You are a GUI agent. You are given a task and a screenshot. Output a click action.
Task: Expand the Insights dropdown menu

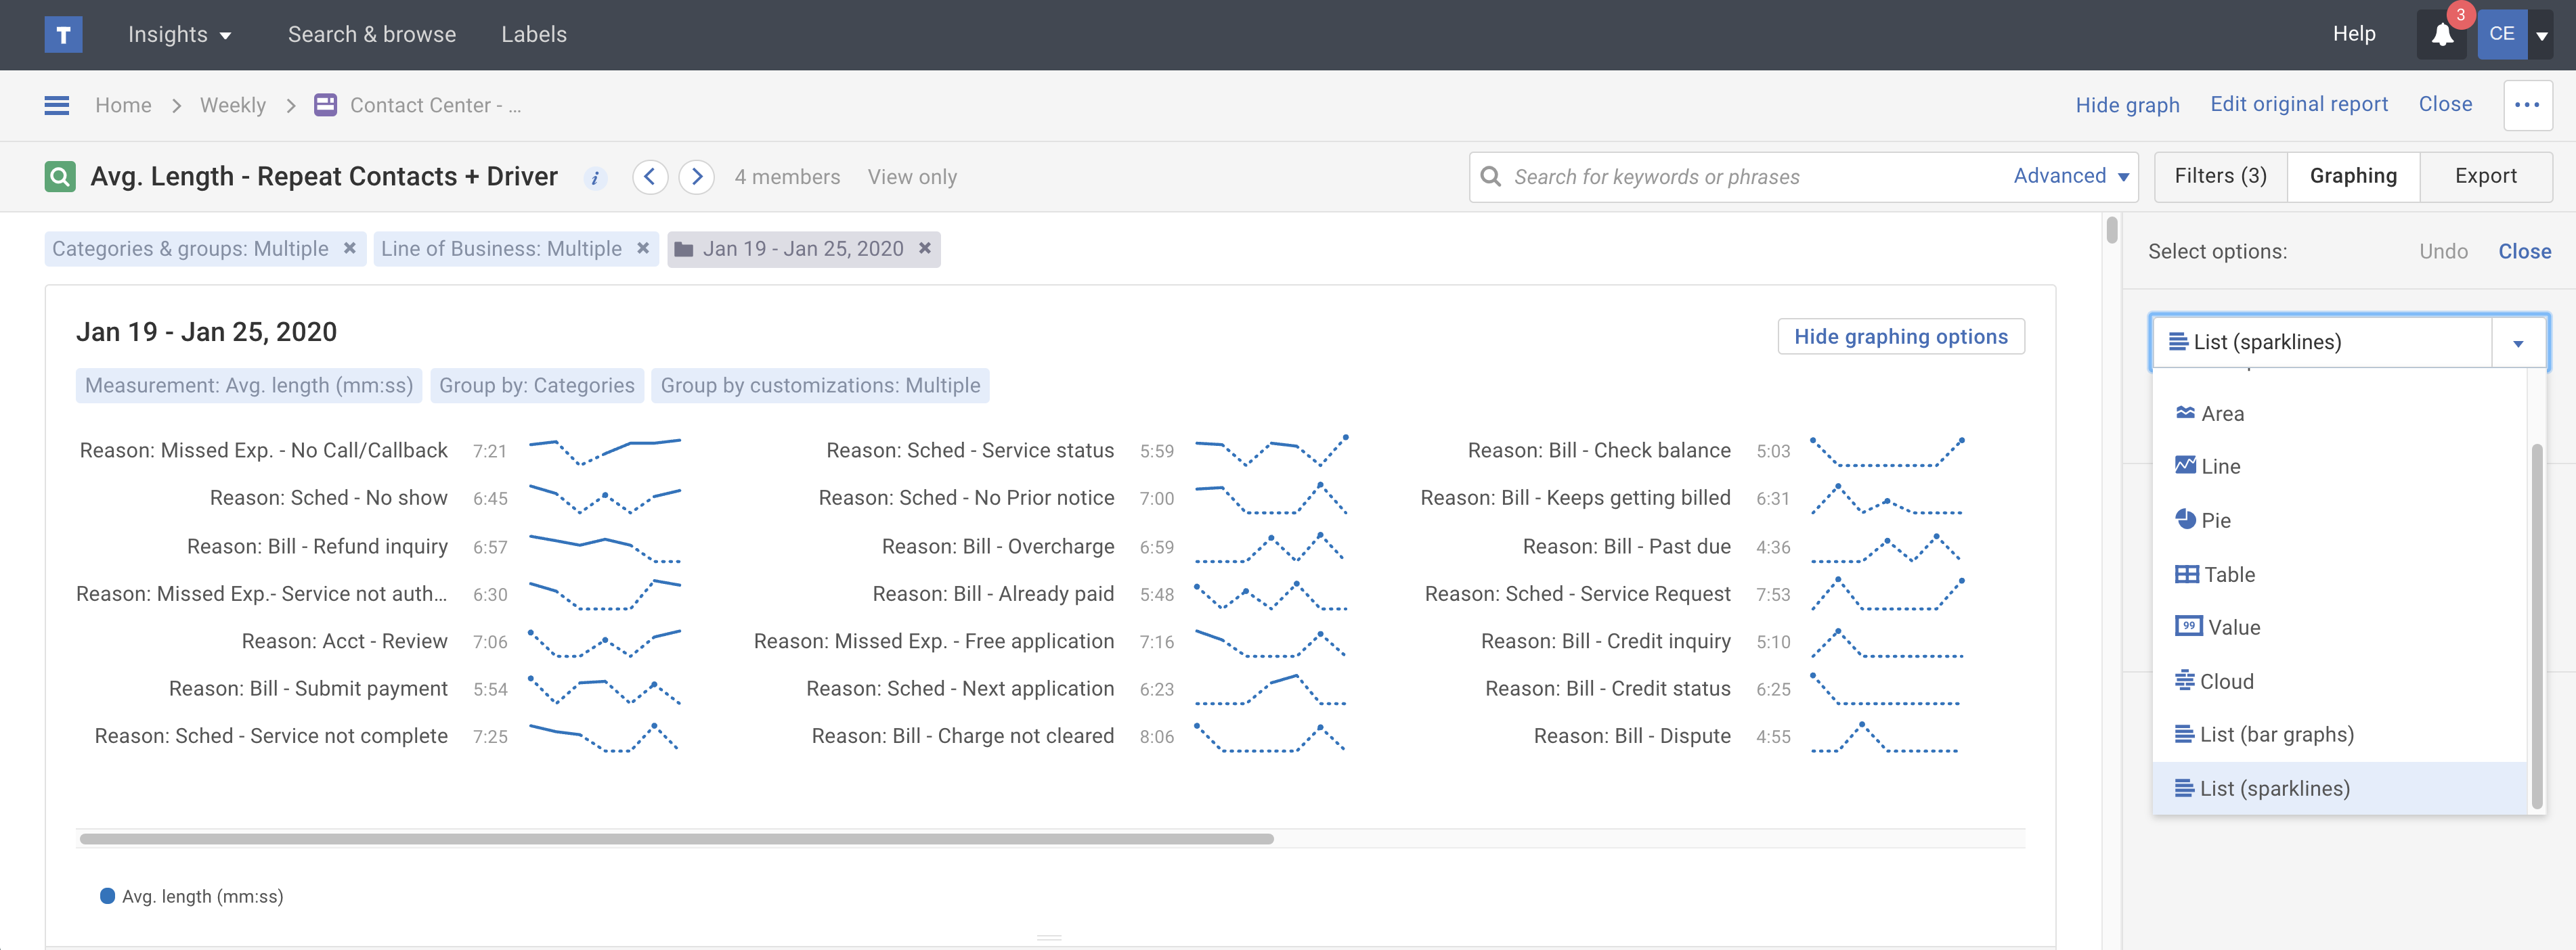[179, 35]
